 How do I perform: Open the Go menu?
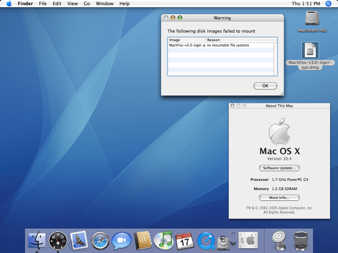click(87, 4)
